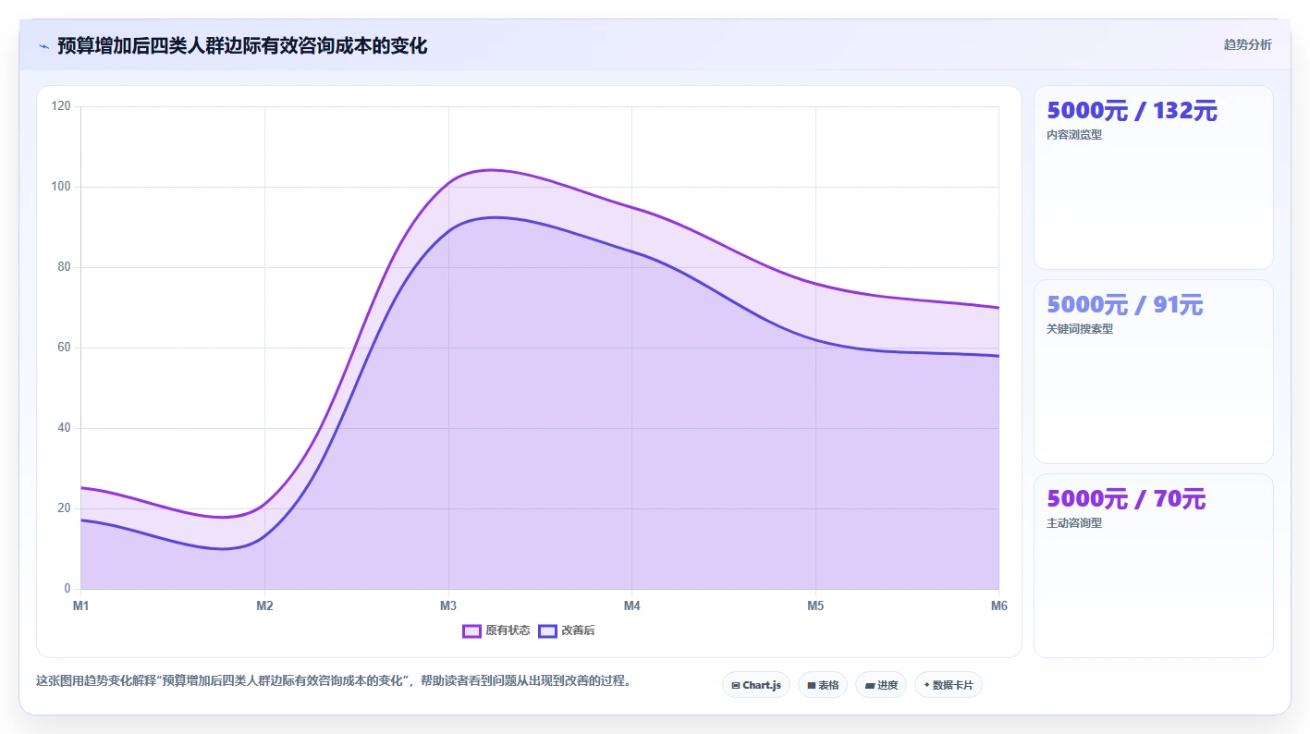Click the M3 axis label
This screenshot has width=1310, height=734.
(448, 606)
